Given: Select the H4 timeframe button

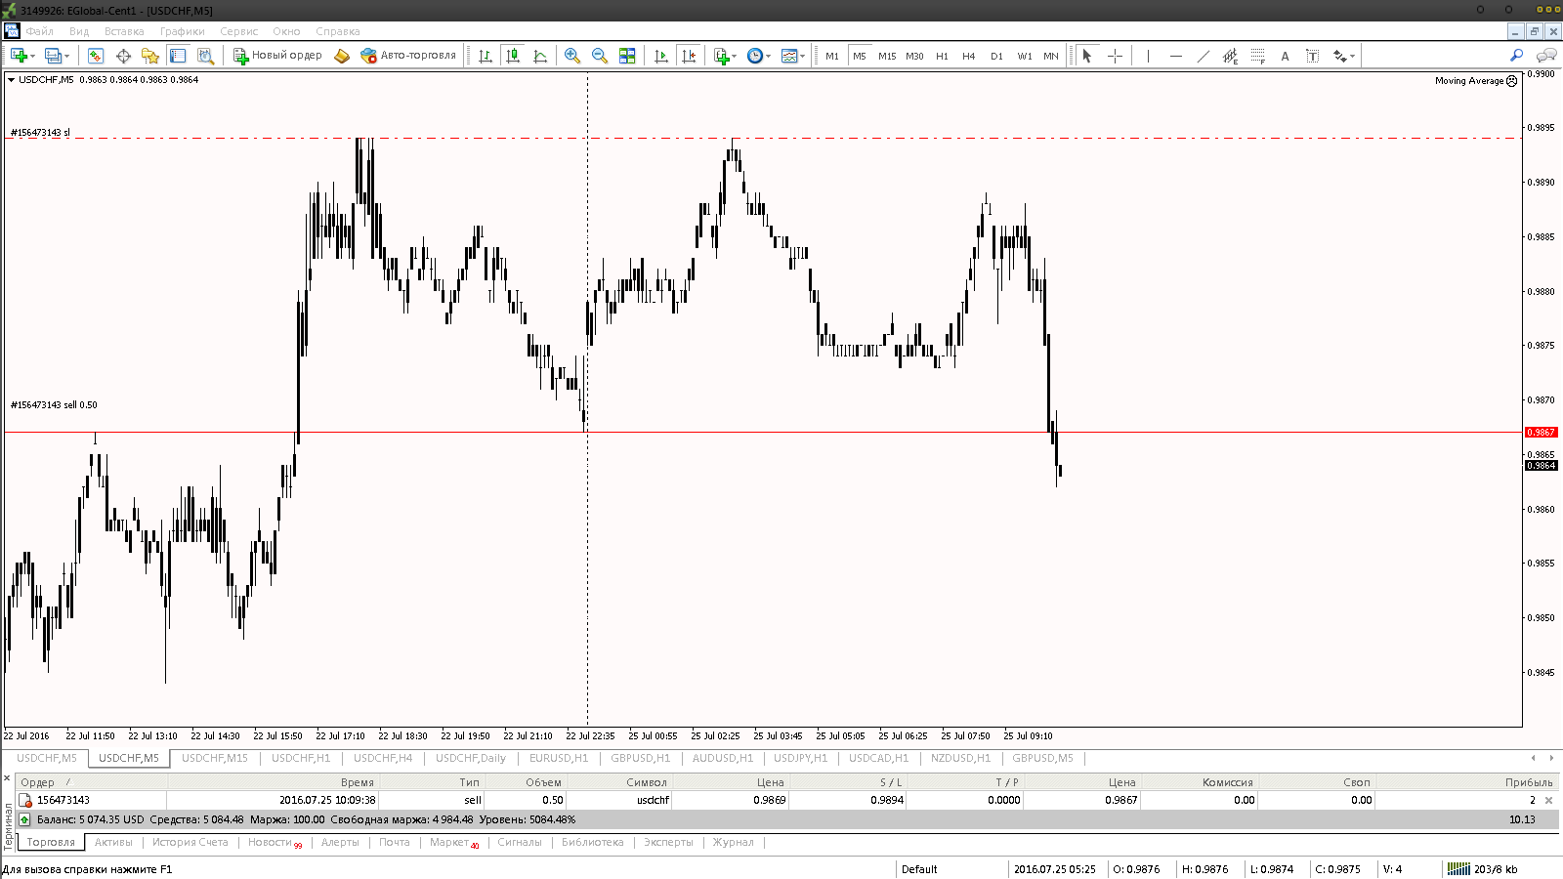Looking at the screenshot, I should tap(969, 56).
